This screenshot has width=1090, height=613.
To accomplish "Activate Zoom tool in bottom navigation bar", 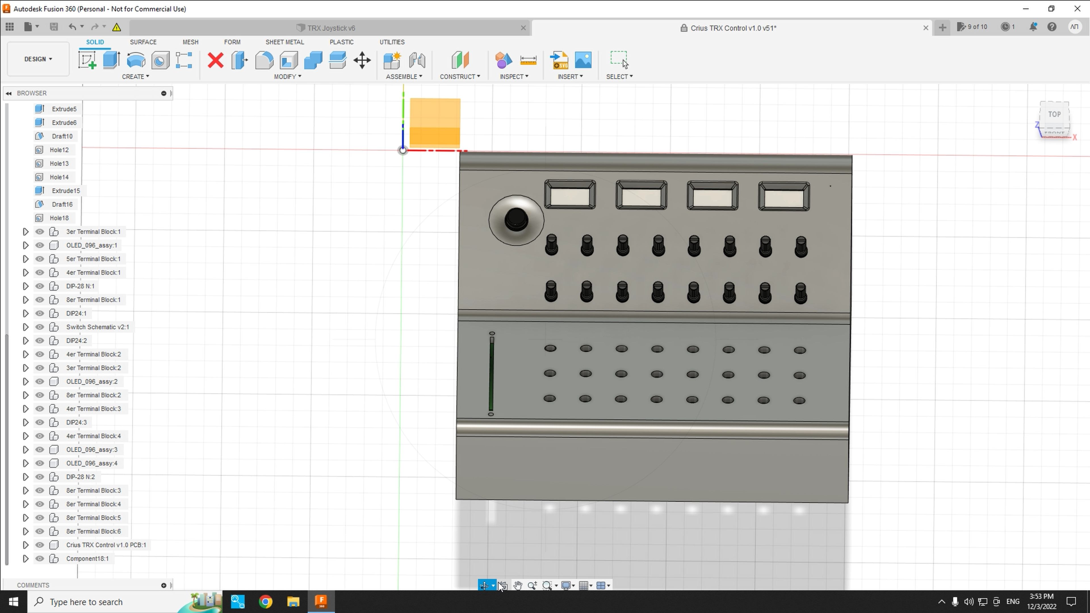I will click(532, 585).
